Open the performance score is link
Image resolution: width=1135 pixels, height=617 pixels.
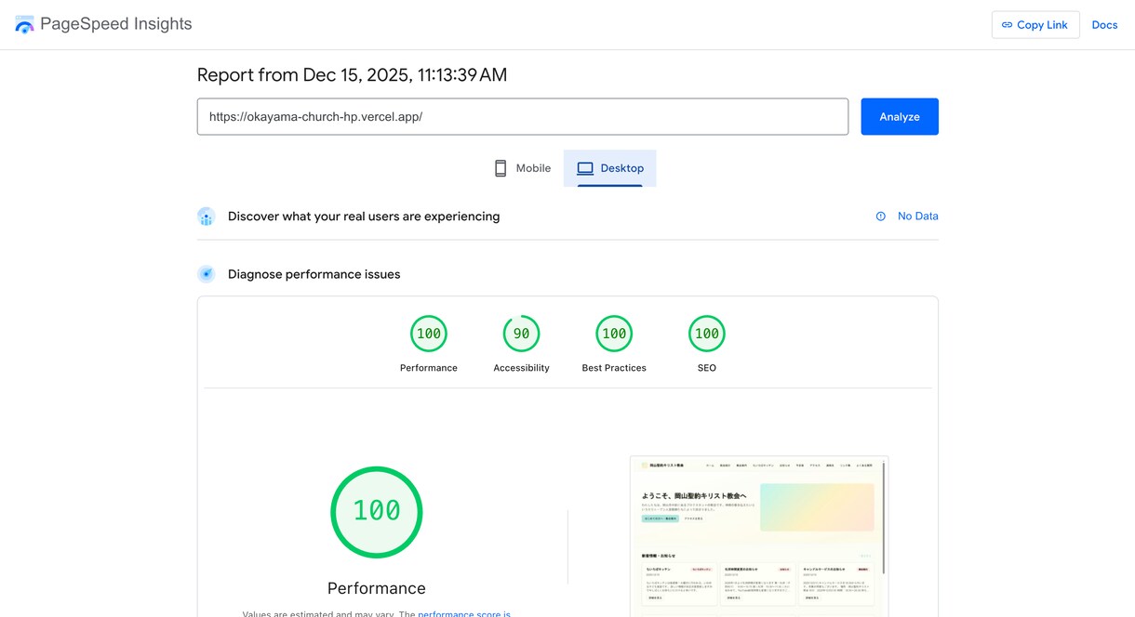coord(464,613)
